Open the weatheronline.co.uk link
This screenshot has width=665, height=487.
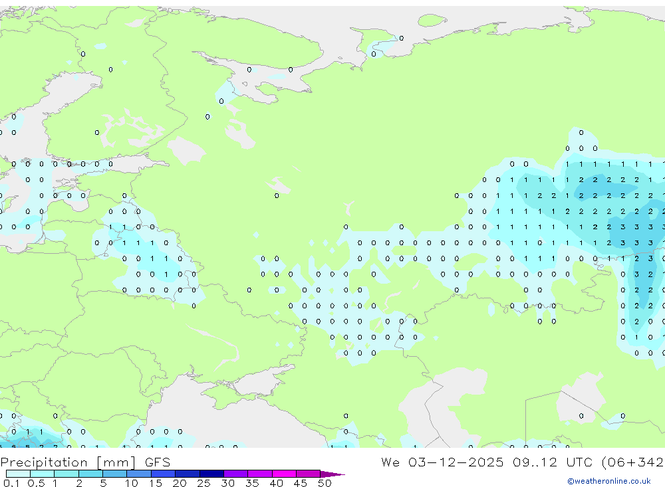609,481
